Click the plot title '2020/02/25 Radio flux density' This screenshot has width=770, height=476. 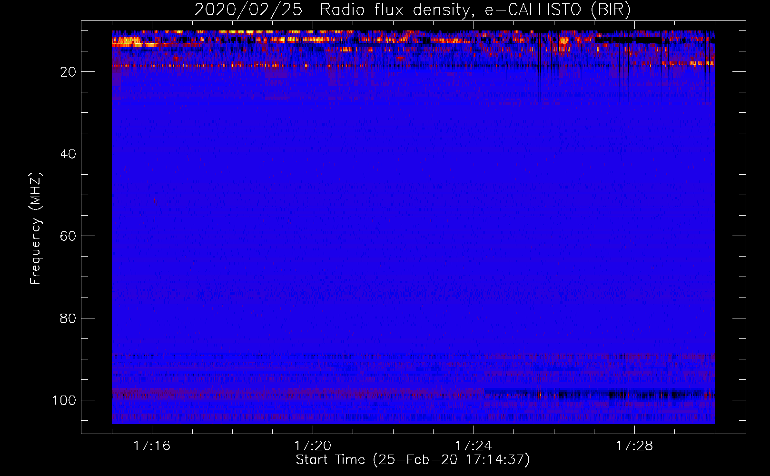(413, 10)
